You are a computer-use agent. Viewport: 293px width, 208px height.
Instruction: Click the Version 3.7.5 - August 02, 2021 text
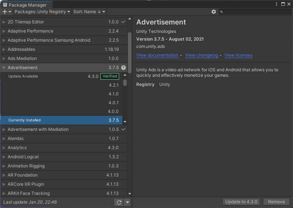click(x=170, y=39)
